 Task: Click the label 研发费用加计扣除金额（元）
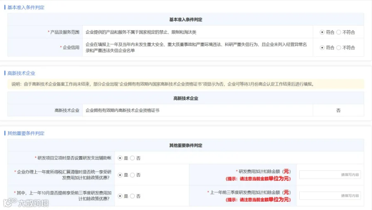click(265, 171)
